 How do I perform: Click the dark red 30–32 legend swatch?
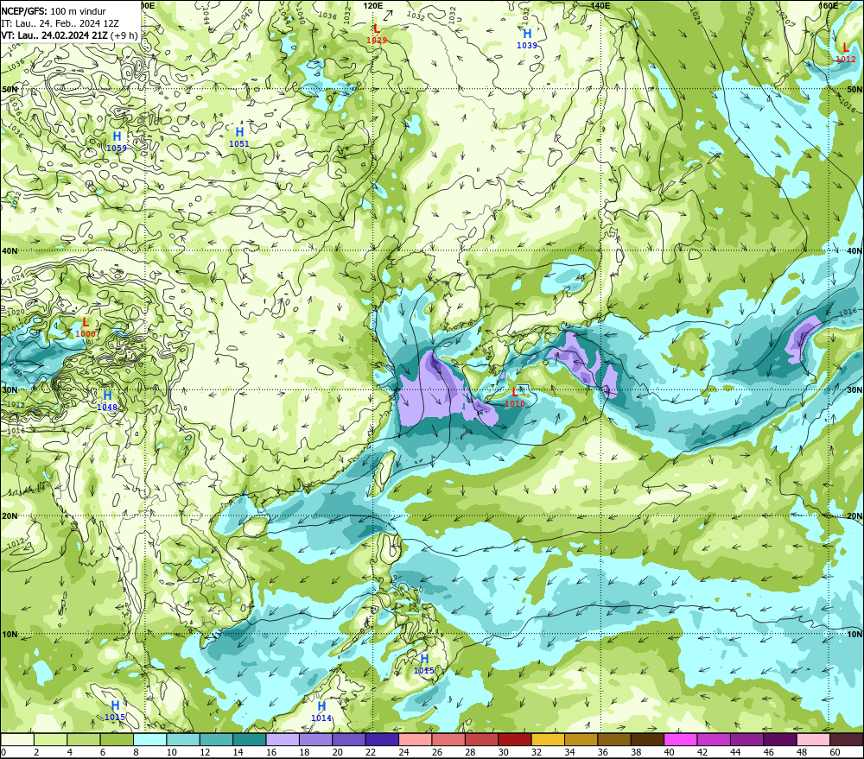515,739
